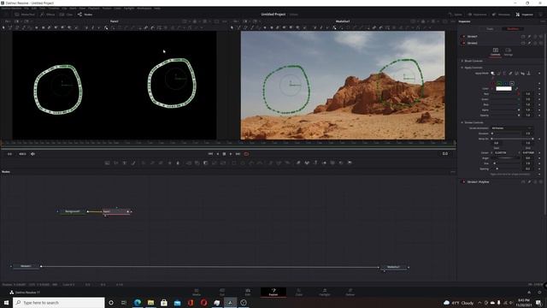Viewport: 547px width, 308px height.
Task: Play in reverse in the transport controls
Action: 218,154
